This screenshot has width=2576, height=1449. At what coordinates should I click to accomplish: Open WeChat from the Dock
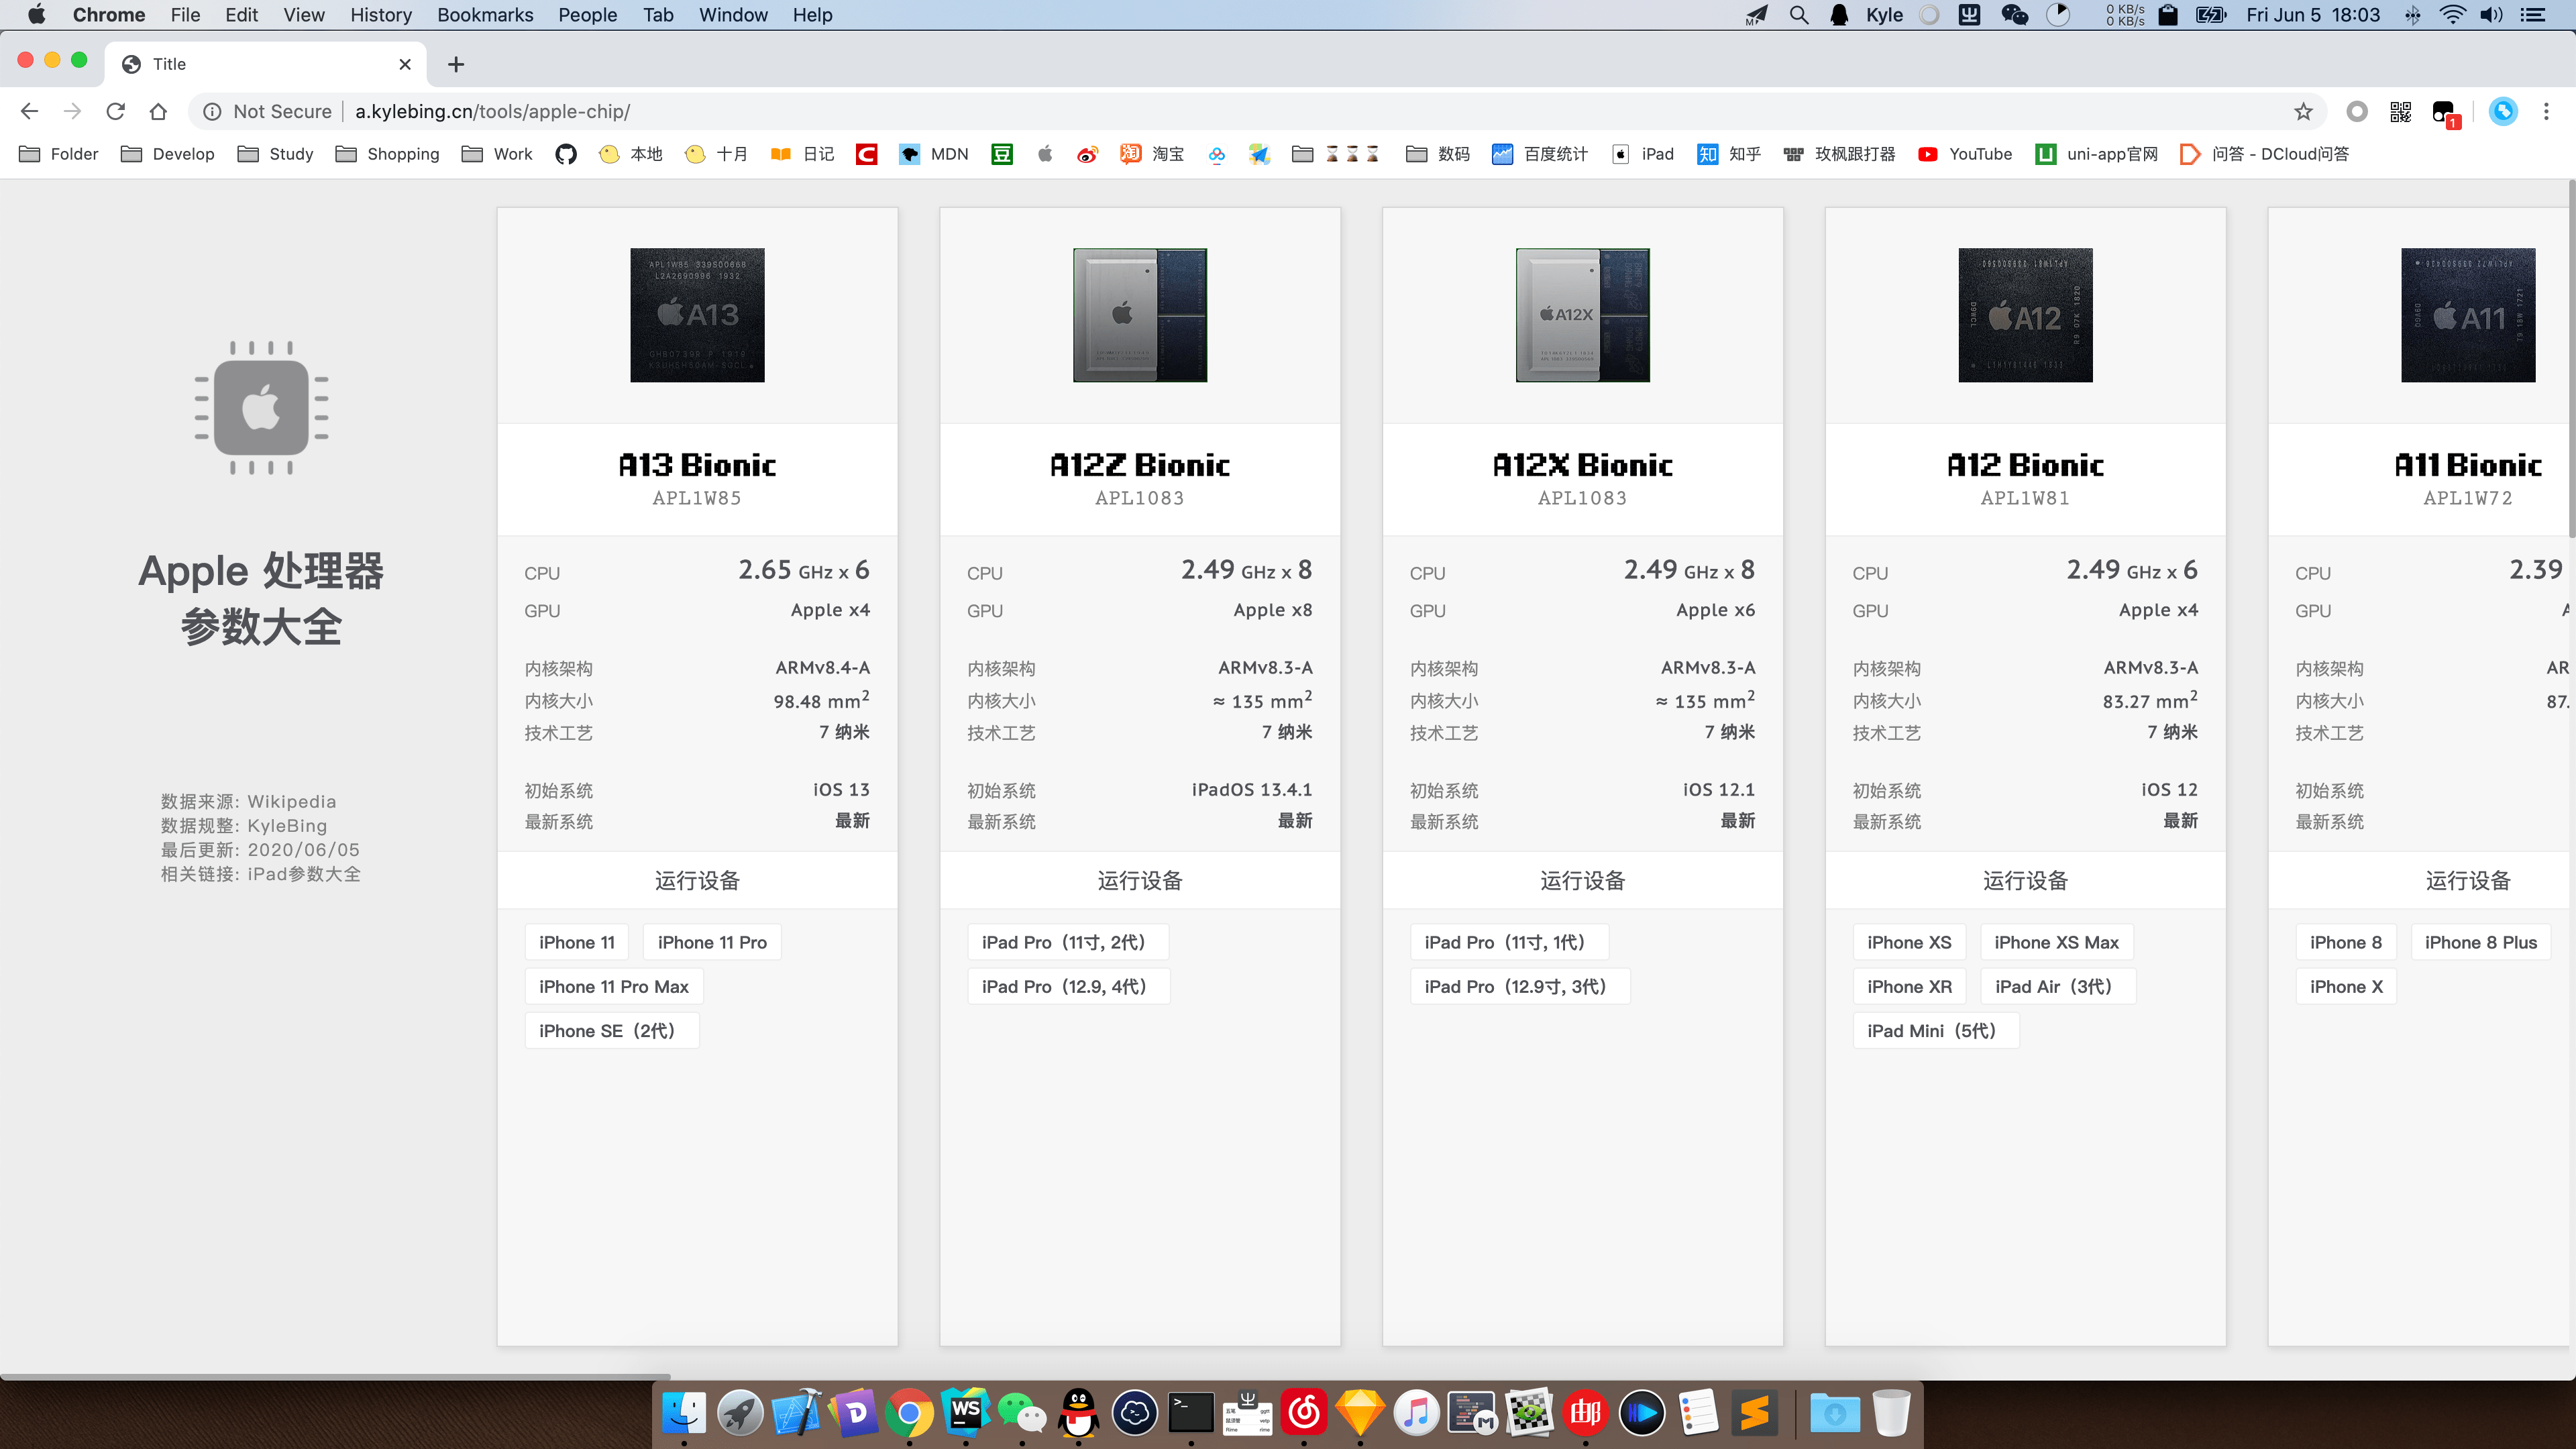click(1021, 1413)
